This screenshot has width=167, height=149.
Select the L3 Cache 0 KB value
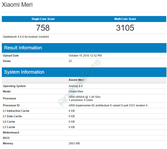[x=72, y=127]
